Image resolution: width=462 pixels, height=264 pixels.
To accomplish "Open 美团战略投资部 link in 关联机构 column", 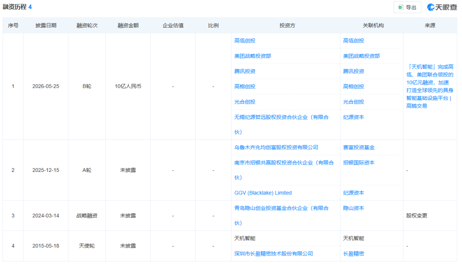I will point(361,56).
